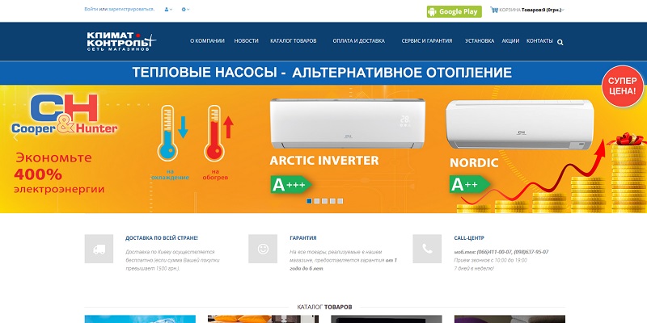
Task: Click the A+++ energy rating badge
Action: pos(291,185)
